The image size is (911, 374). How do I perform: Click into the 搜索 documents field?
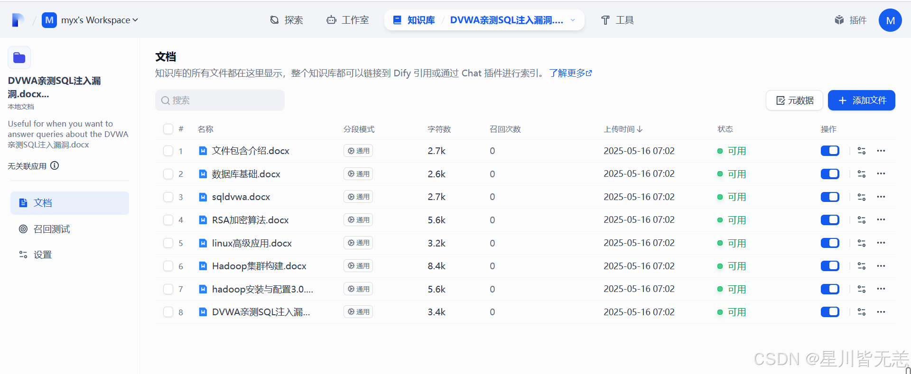click(220, 100)
